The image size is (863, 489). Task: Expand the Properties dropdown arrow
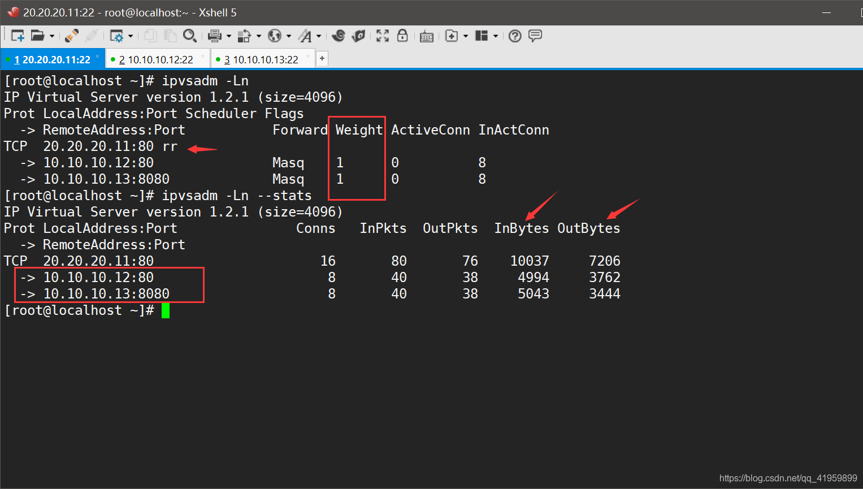[x=131, y=36]
